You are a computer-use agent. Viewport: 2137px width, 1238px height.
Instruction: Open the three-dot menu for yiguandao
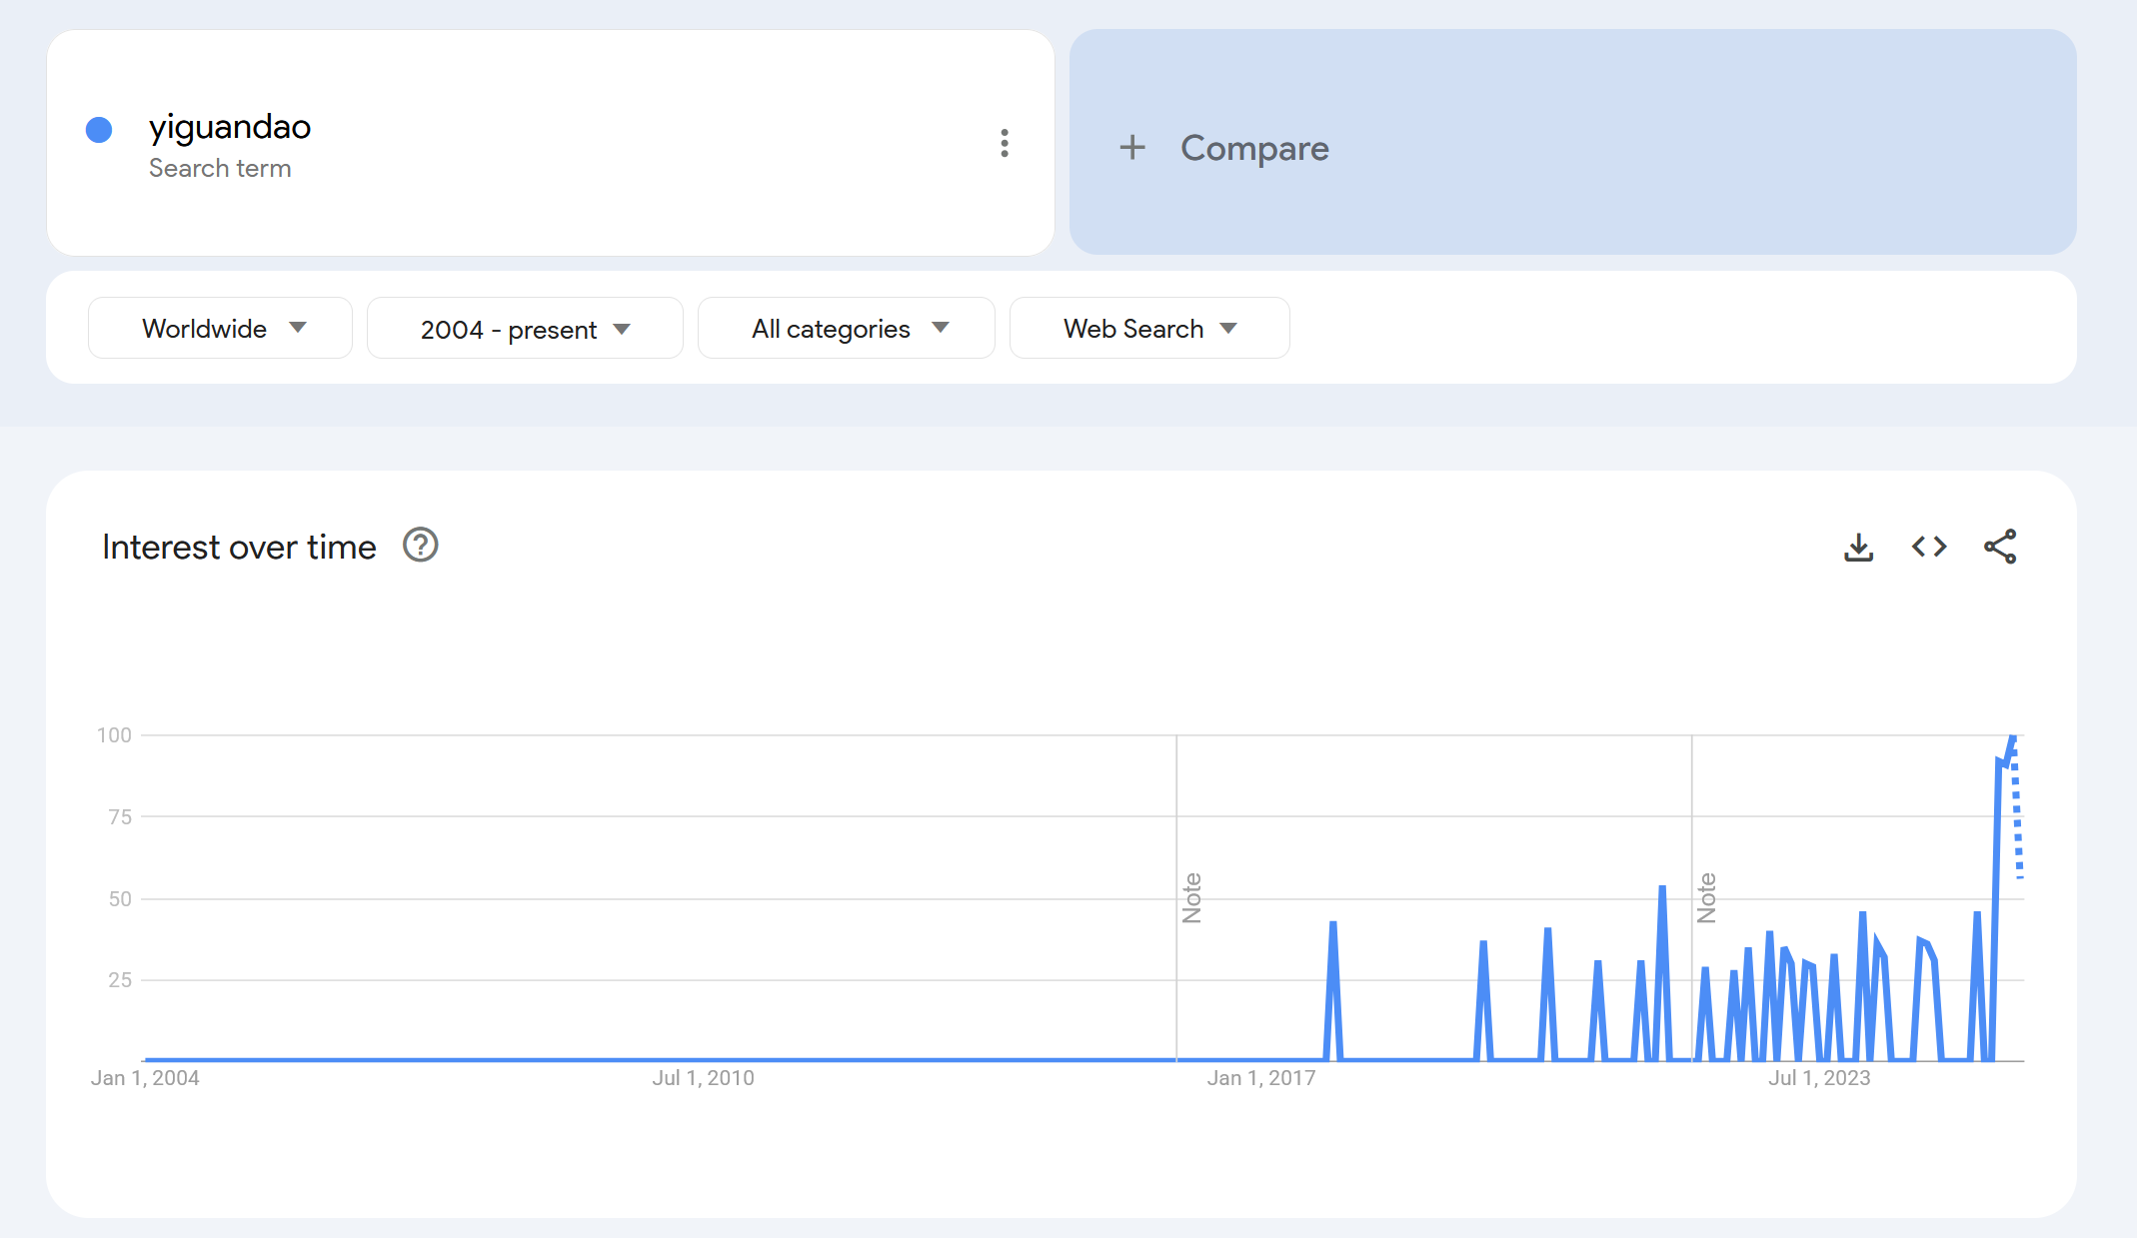click(1005, 143)
